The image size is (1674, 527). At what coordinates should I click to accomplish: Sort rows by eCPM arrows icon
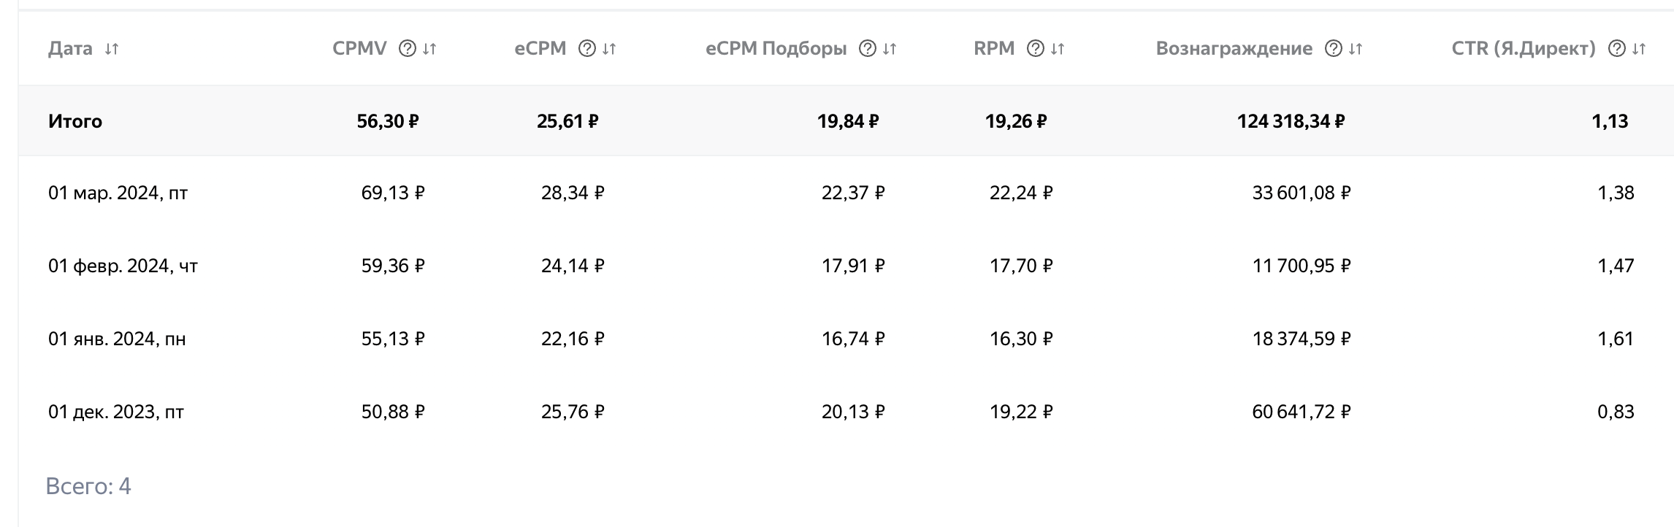[609, 49]
